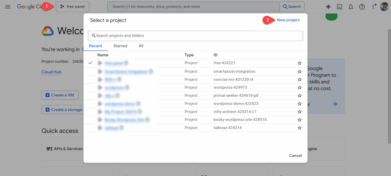This screenshot has height=176, width=391.
Task: Open the help question mark icon
Action: tap(362, 6)
